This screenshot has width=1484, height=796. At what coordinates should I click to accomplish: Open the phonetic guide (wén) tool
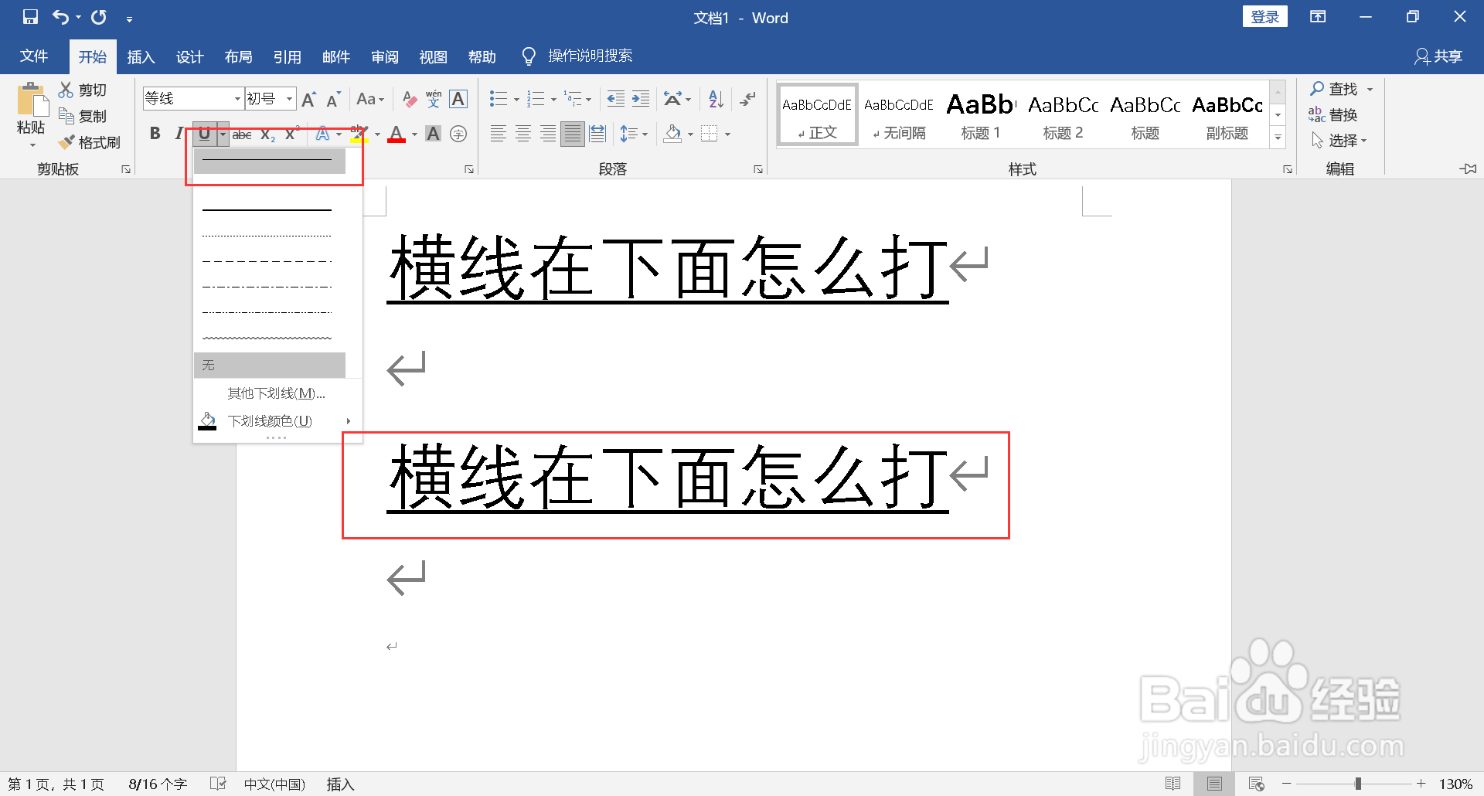click(x=433, y=98)
